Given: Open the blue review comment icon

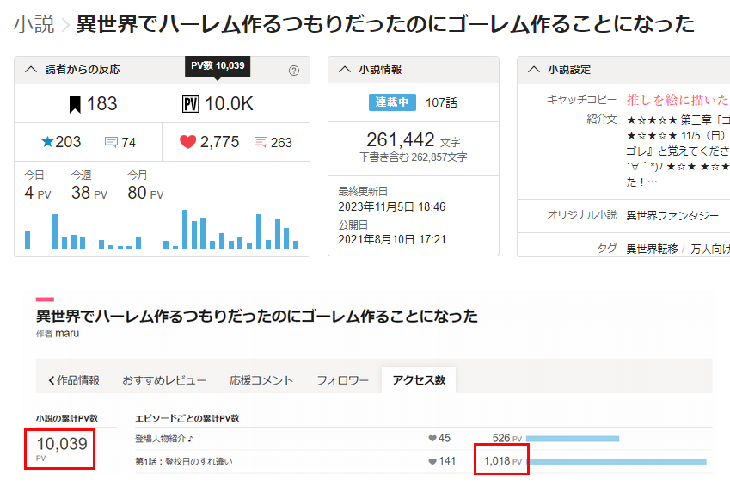Looking at the screenshot, I should point(111,143).
